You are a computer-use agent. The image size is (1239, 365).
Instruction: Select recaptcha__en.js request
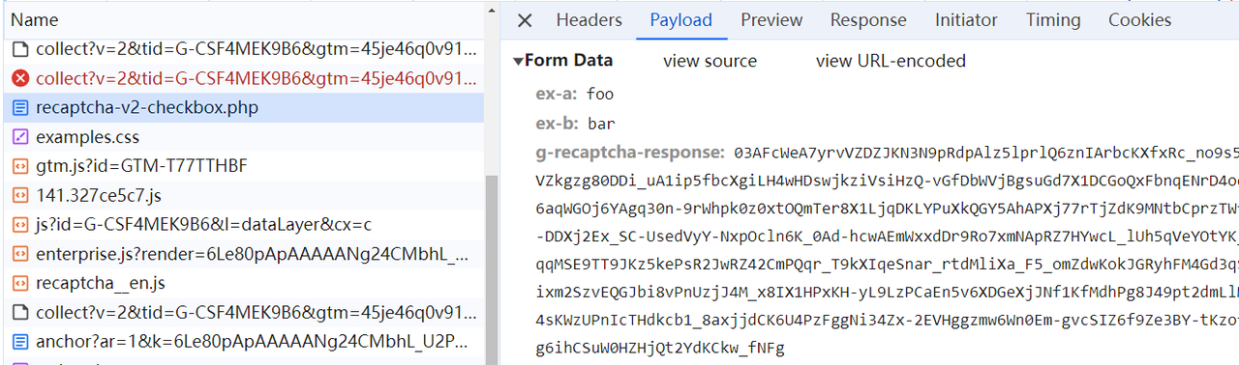coord(242,284)
